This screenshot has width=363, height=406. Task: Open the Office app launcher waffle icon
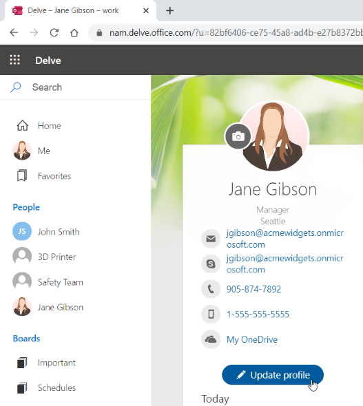[x=14, y=60]
